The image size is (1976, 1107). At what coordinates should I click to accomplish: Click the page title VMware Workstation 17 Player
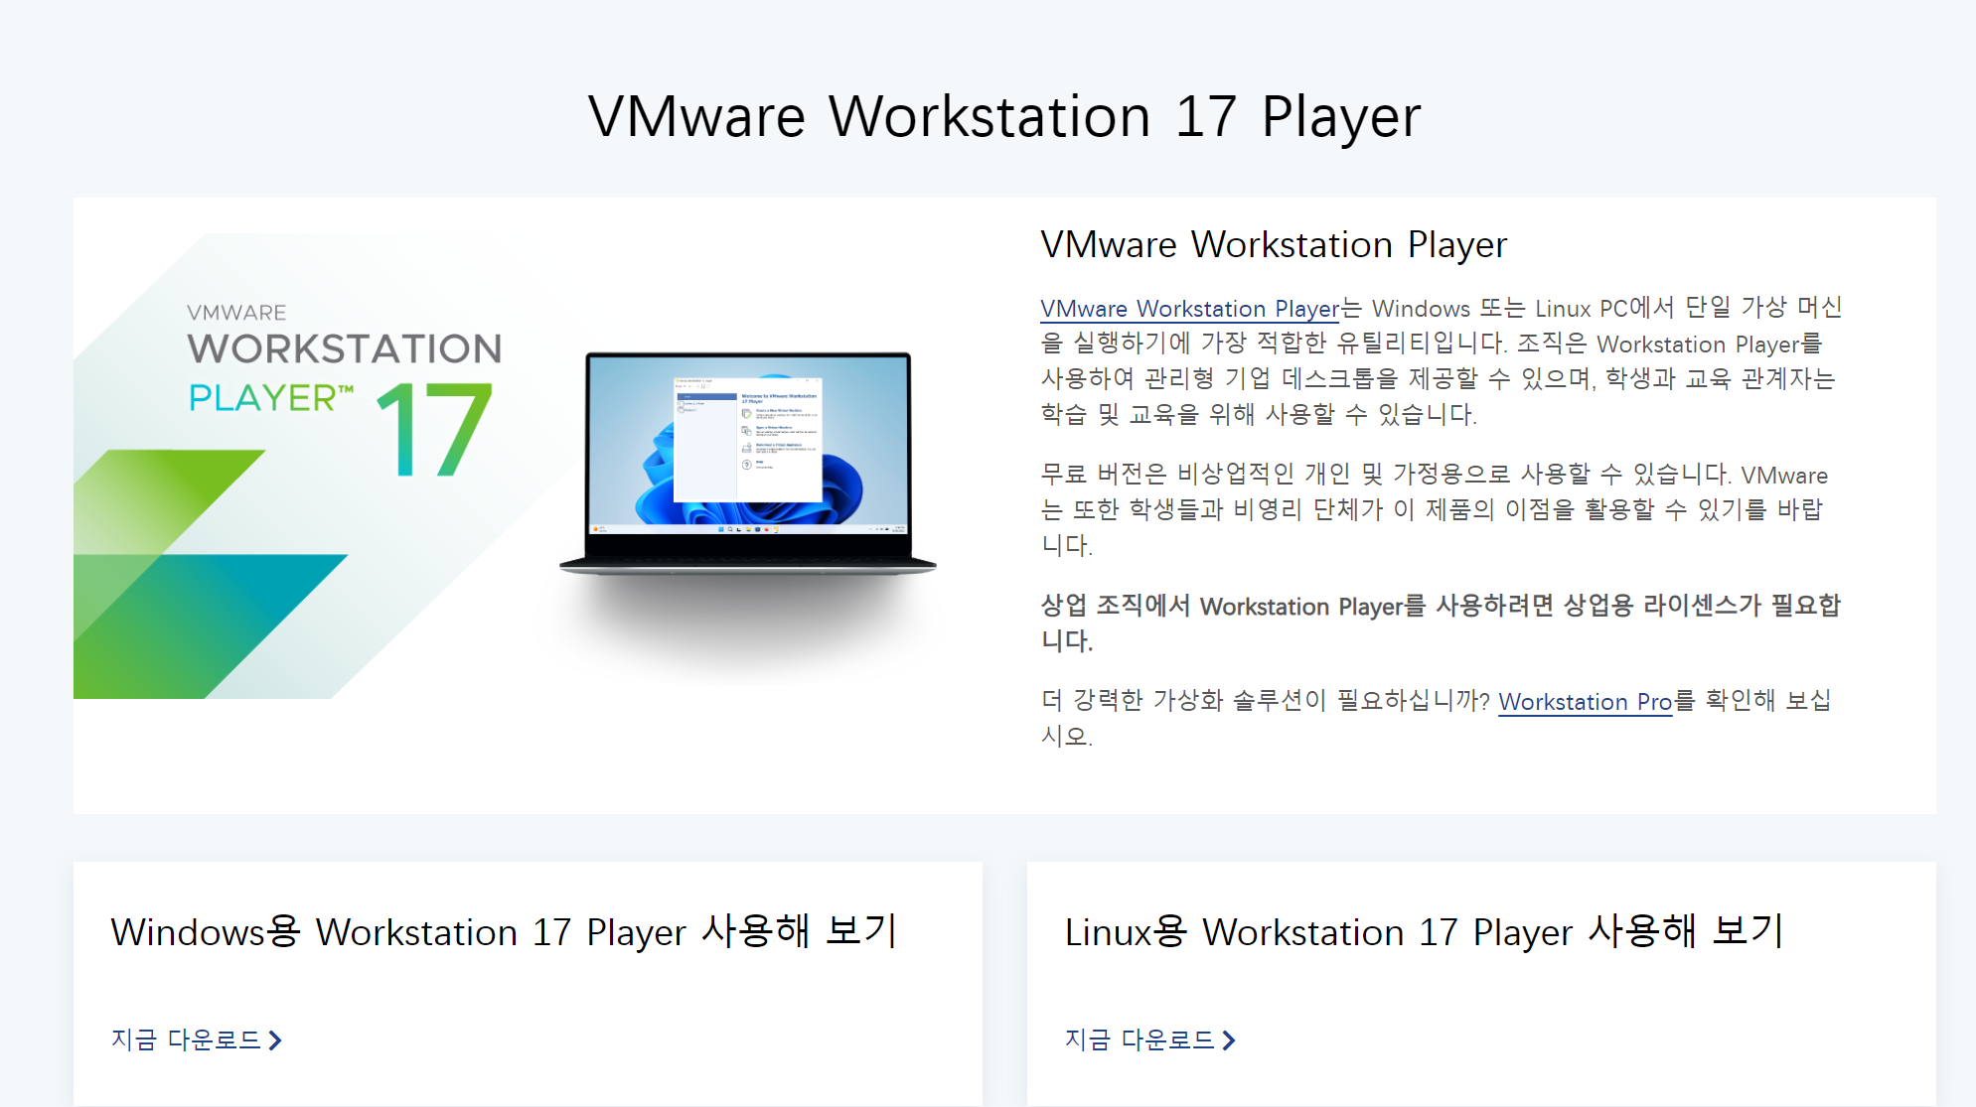tap(1003, 117)
